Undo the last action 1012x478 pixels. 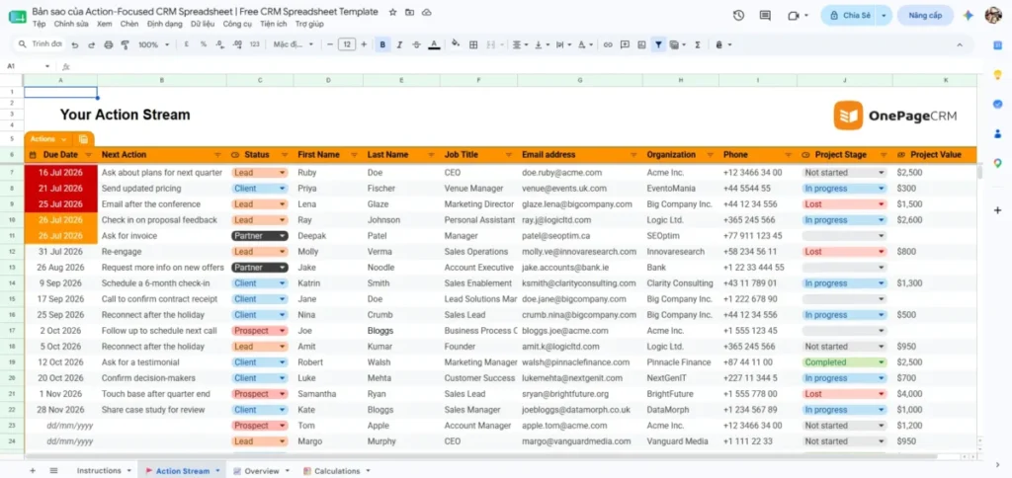click(75, 44)
